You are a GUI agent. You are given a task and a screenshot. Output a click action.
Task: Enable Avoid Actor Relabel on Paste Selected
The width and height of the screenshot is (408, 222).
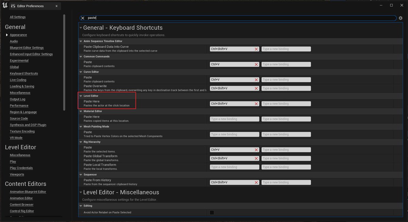(x=212, y=212)
